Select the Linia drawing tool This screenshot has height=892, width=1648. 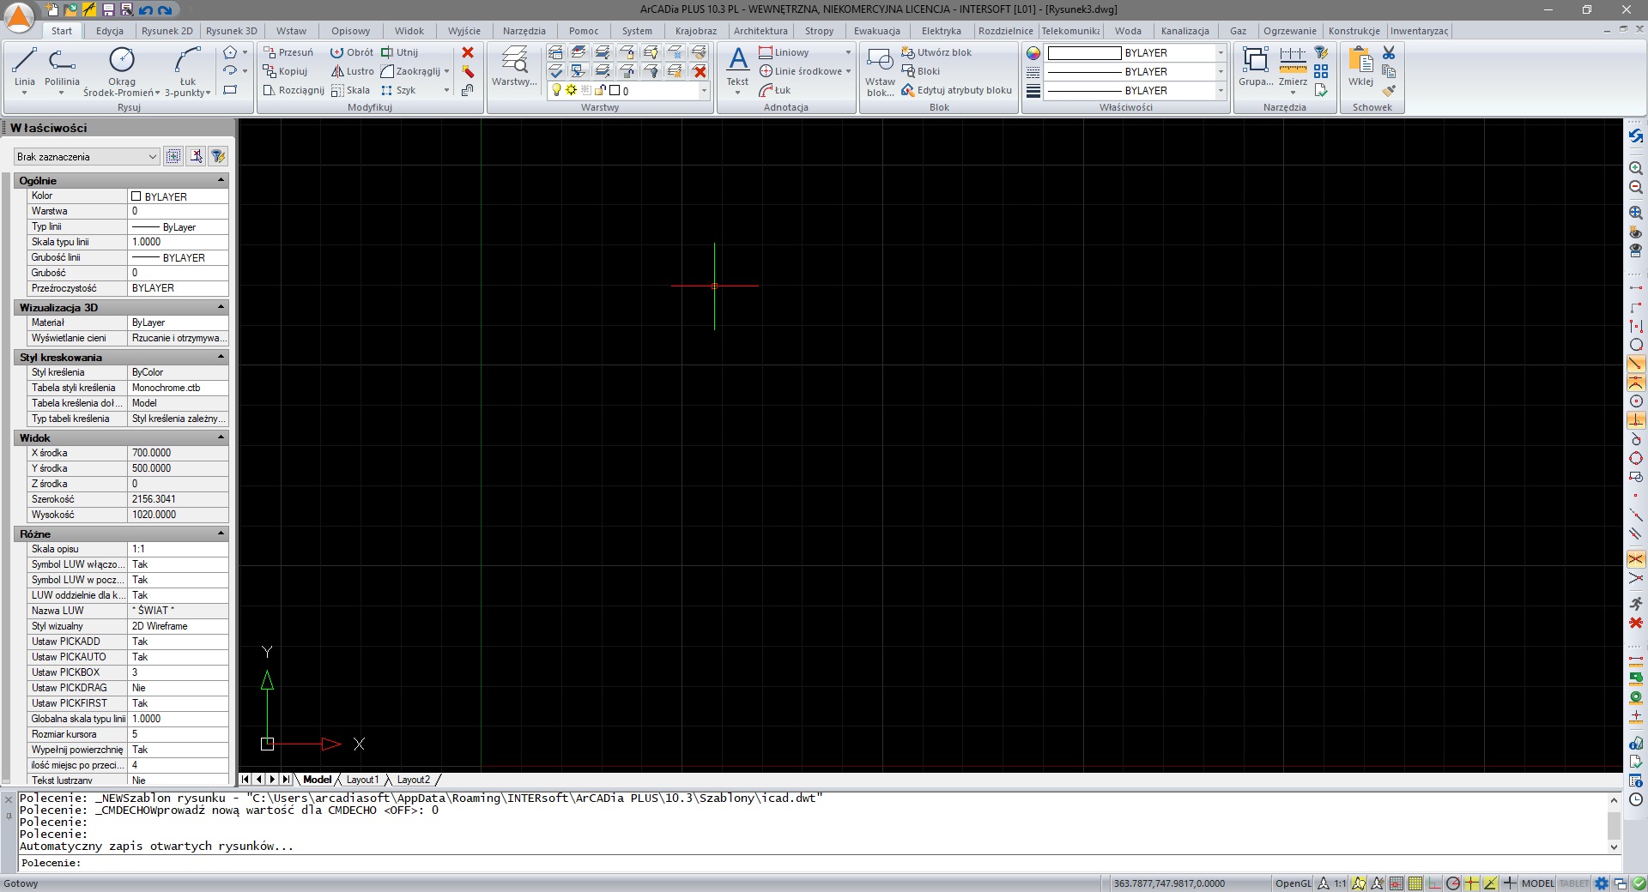click(24, 69)
